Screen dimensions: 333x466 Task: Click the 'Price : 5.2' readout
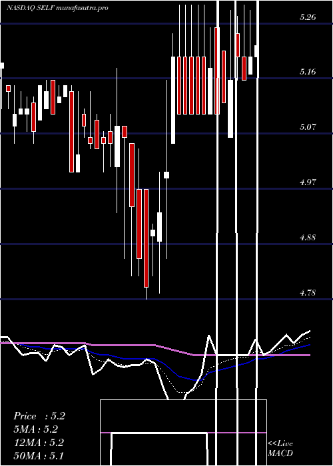(x=39, y=416)
